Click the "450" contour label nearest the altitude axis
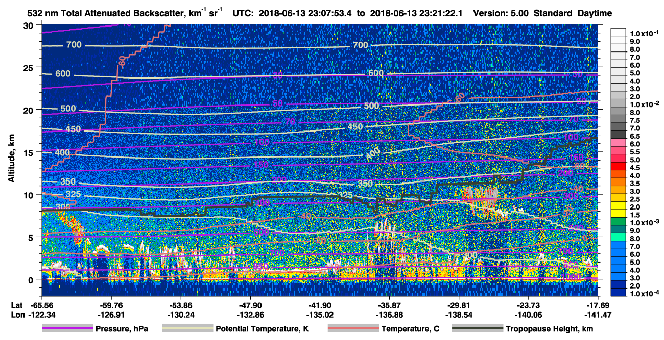The image size is (664, 340). point(74,129)
